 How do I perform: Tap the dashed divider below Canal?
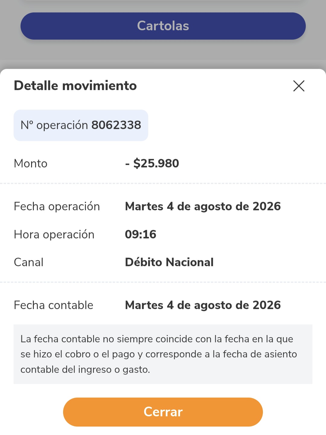163,282
